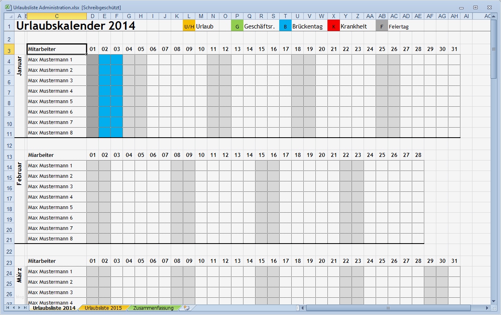Image resolution: width=501 pixels, height=315 pixels.
Task: Click the yellow U/H Urlaub legend swatch
Action: (x=189, y=25)
